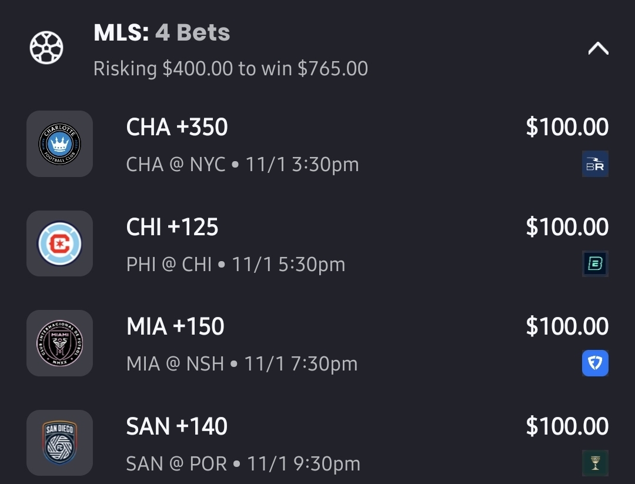Open the FanDuel sportsbook shield icon
This screenshot has height=484, width=635.
[x=594, y=363]
